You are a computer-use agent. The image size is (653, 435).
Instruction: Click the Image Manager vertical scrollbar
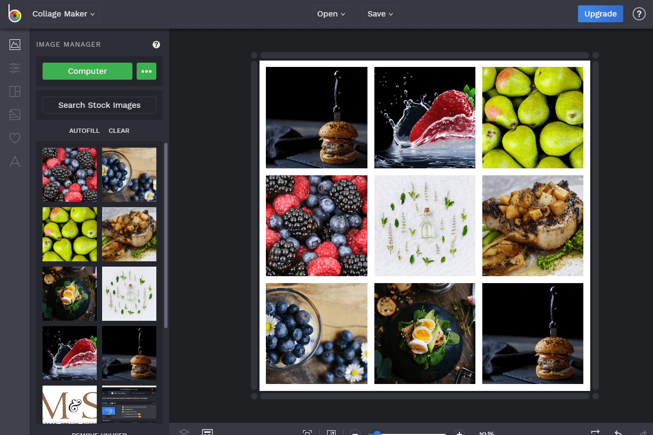point(166,235)
